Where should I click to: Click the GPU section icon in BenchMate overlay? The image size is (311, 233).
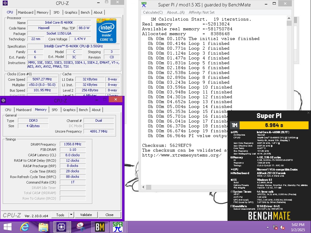(x=231, y=170)
